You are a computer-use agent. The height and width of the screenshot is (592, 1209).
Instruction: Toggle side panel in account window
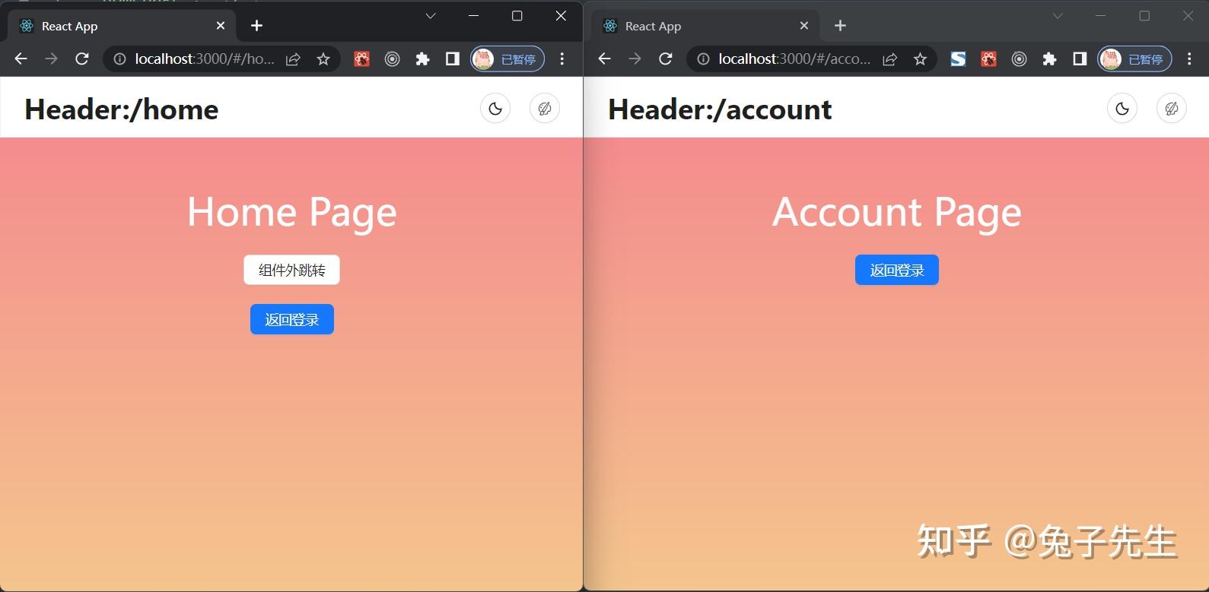coord(1080,59)
